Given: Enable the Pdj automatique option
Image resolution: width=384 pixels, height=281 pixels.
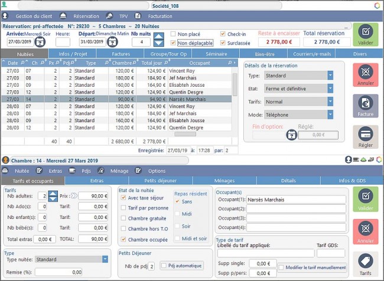Looking at the screenshot, I should 164,266.
